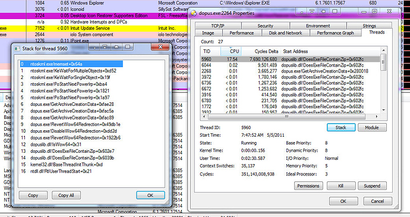Viewport: 410px width, 217px height.
Task: Click the dot title button in Properties window
Action: click(301, 12)
